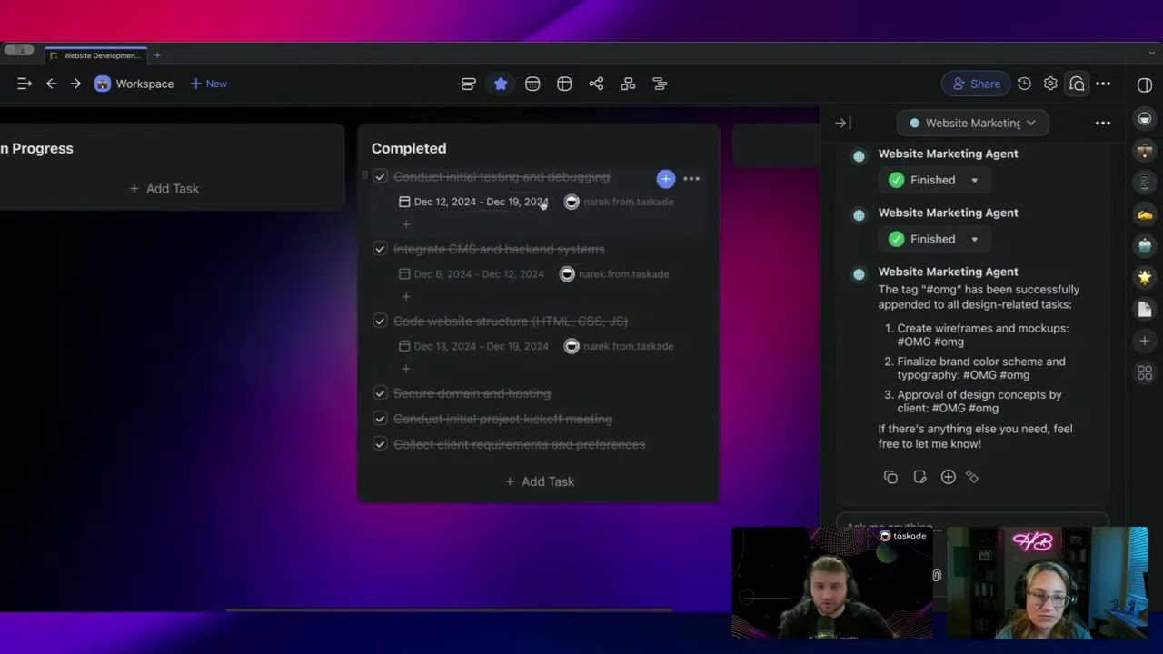The image size is (1163, 654).
Task: Click the circled plus icon under reply
Action: [948, 477]
